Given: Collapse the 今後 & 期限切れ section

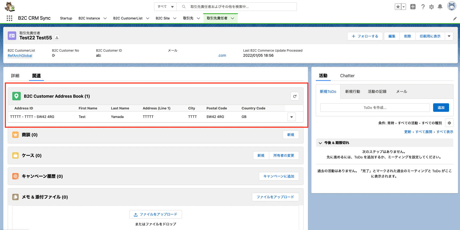Looking at the screenshot, I should (320, 143).
